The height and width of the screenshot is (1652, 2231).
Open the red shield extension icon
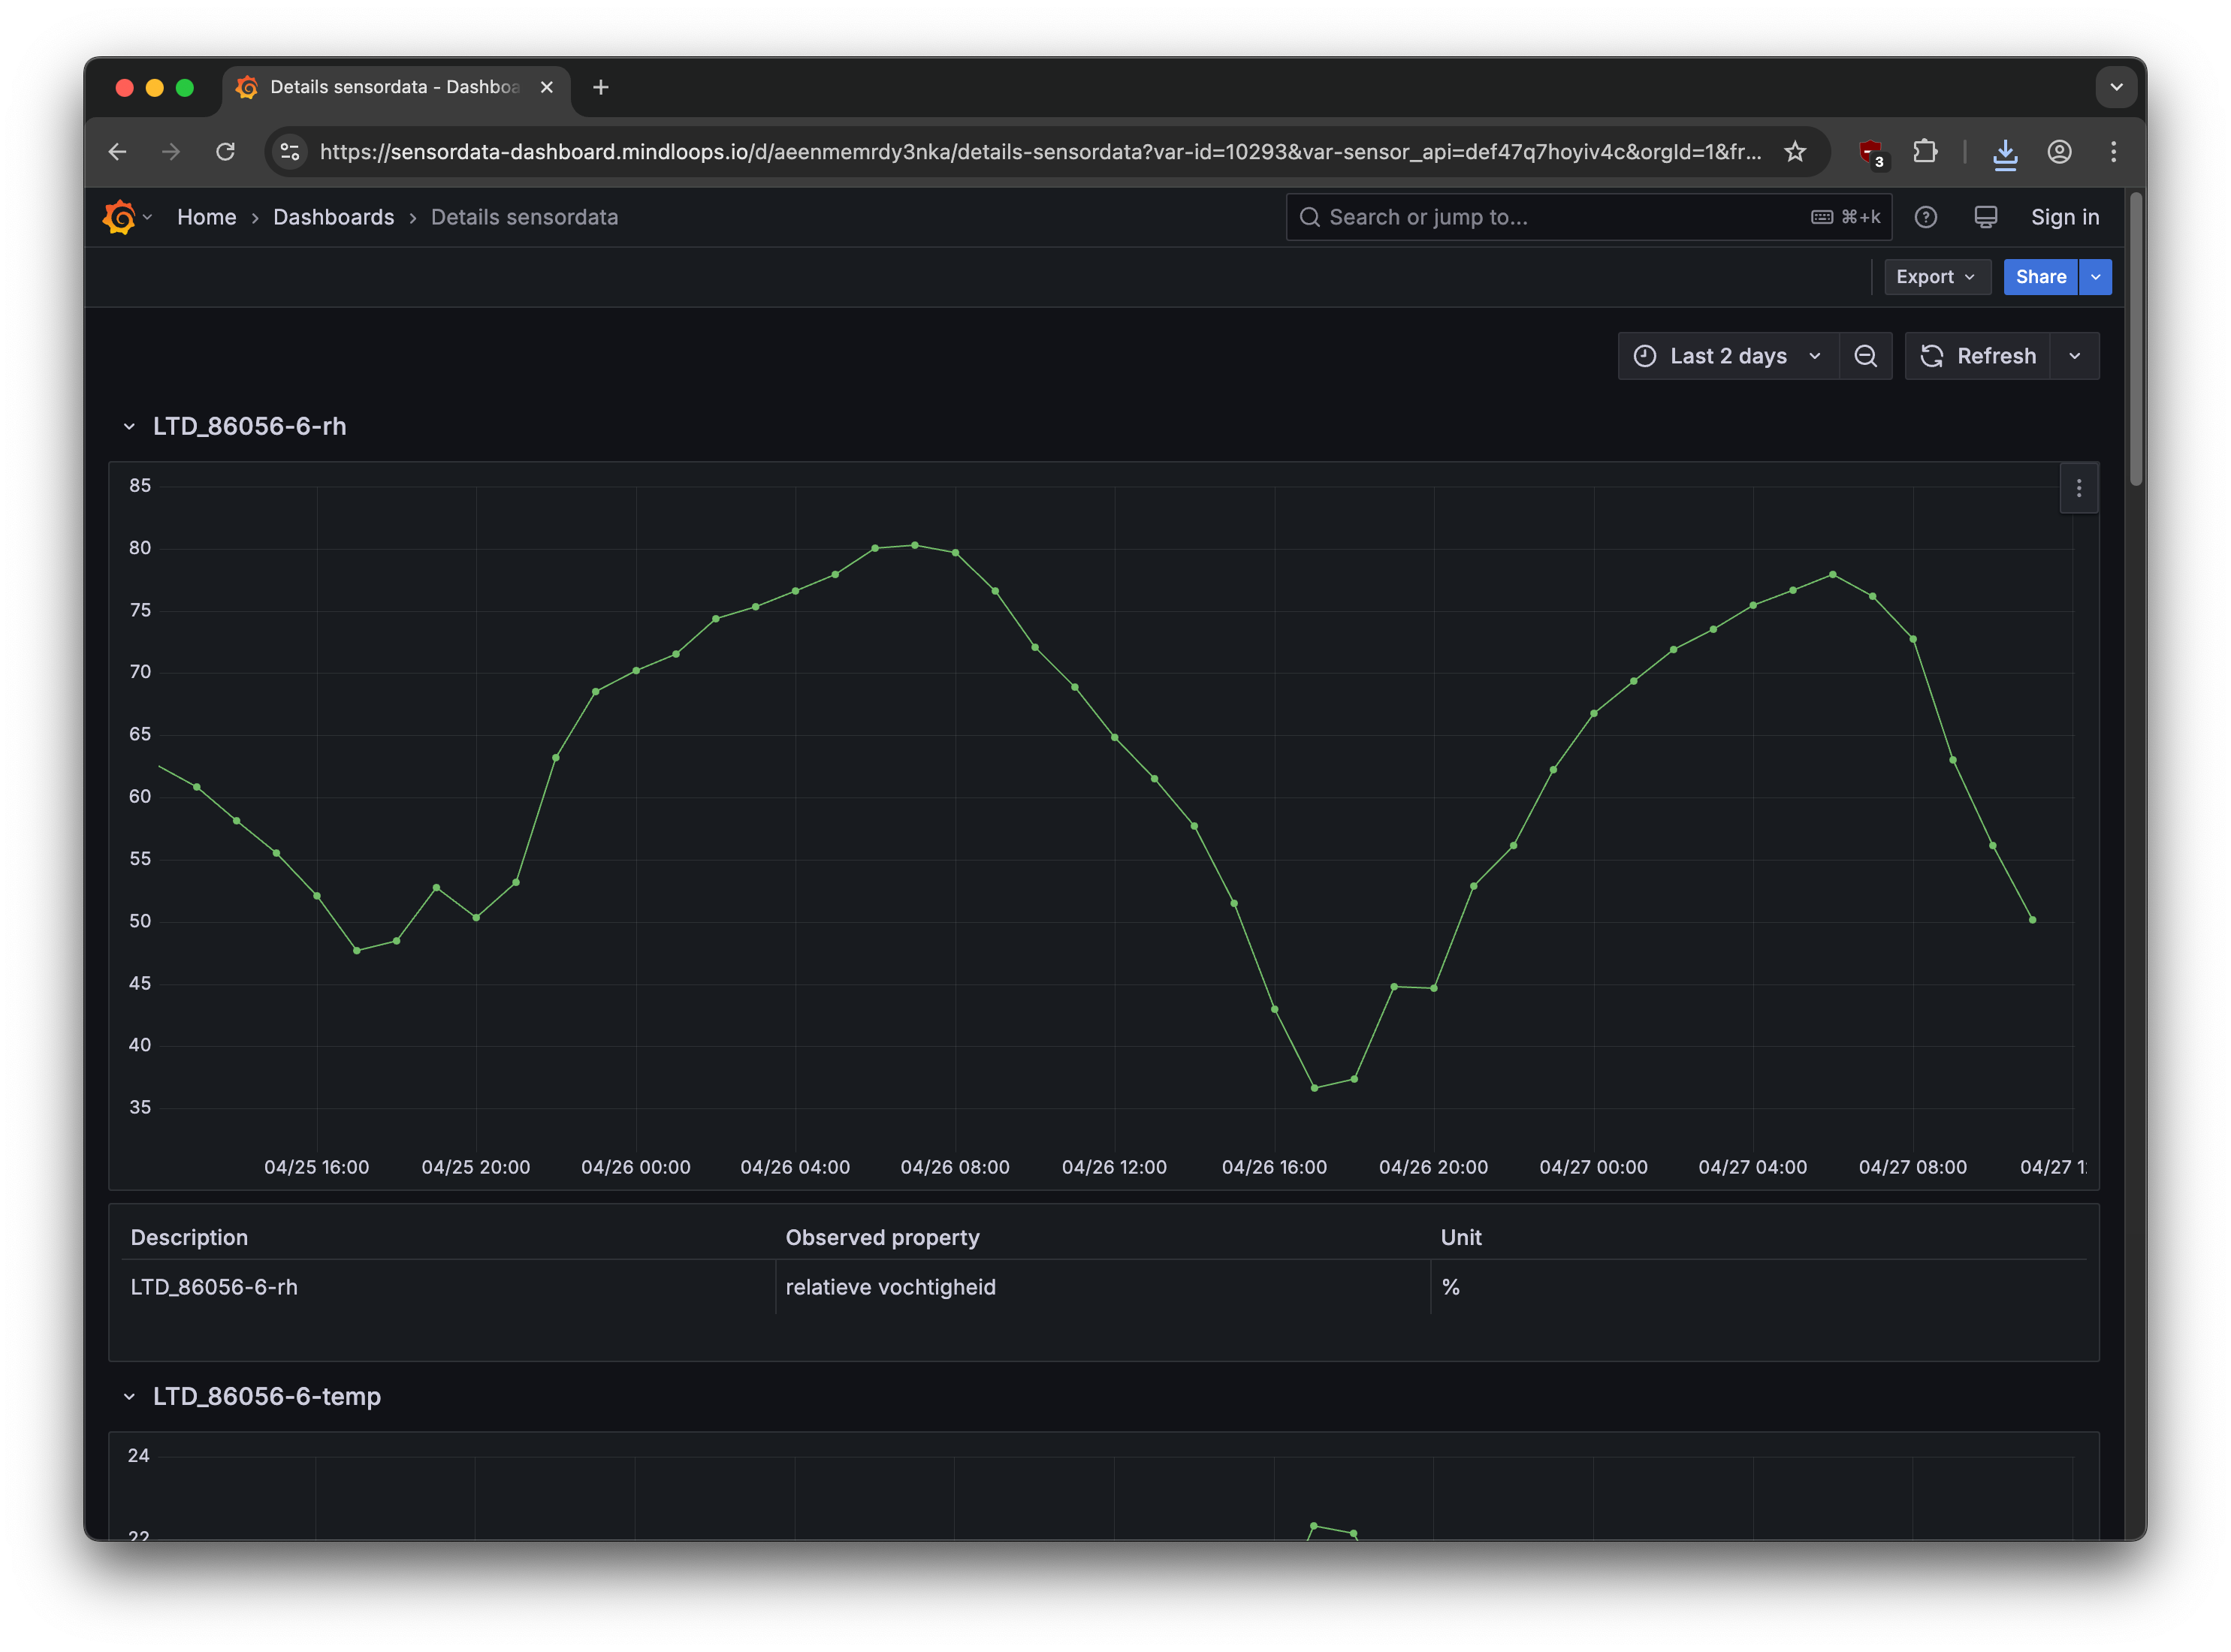1870,152
